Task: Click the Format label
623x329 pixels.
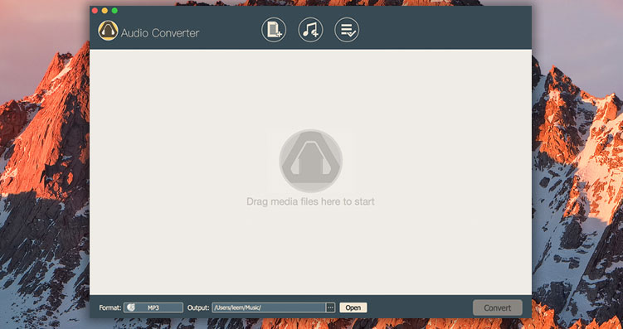Action: click(110, 307)
